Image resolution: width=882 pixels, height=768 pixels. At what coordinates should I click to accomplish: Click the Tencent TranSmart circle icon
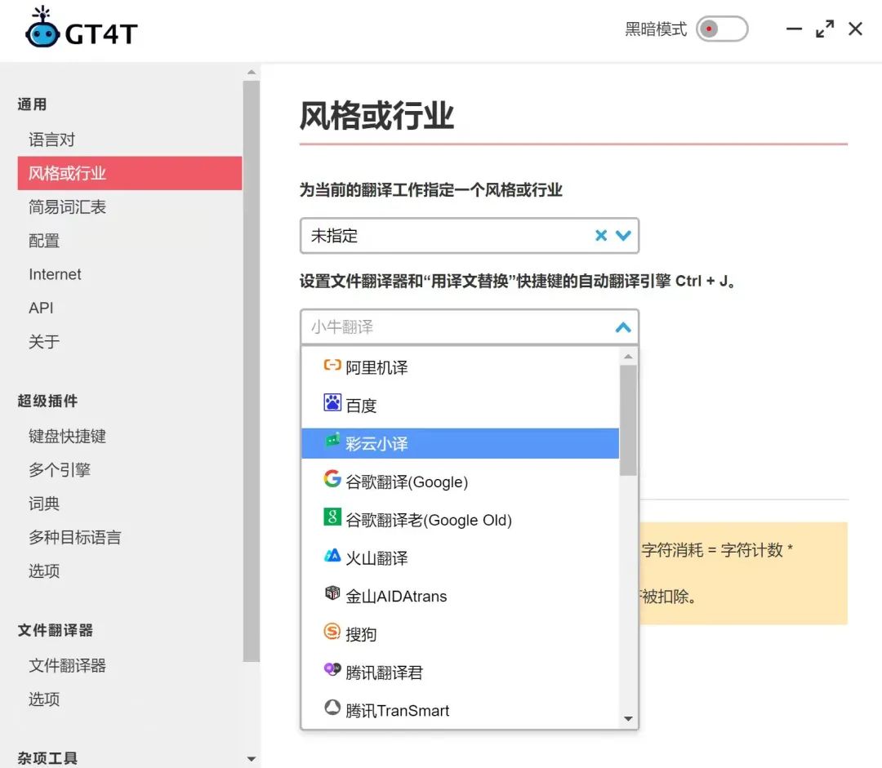332,708
